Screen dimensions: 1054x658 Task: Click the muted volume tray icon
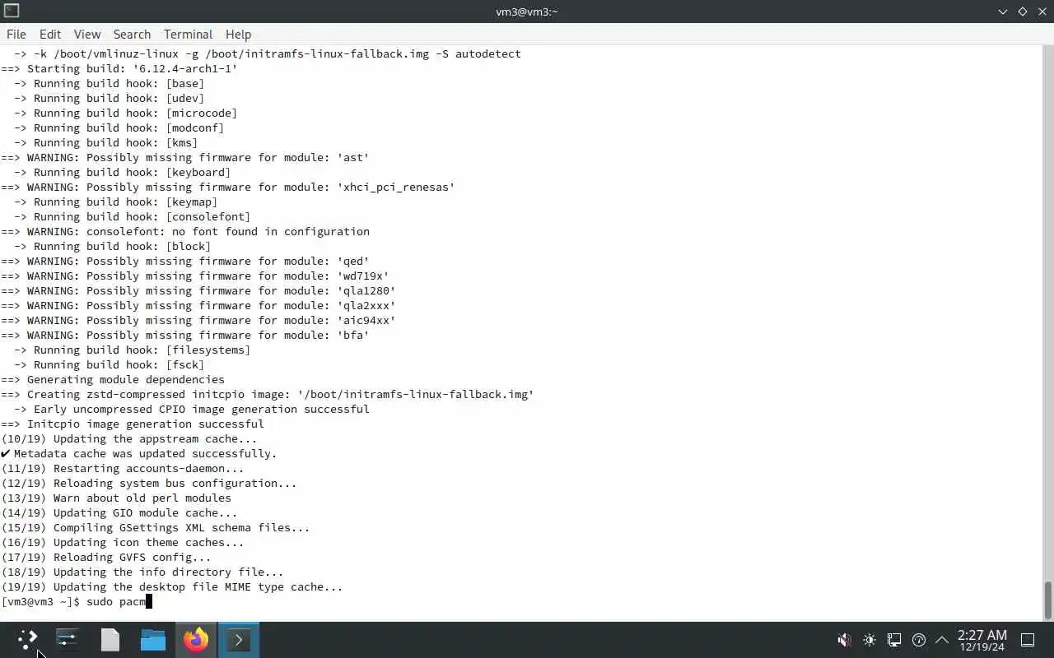click(844, 639)
